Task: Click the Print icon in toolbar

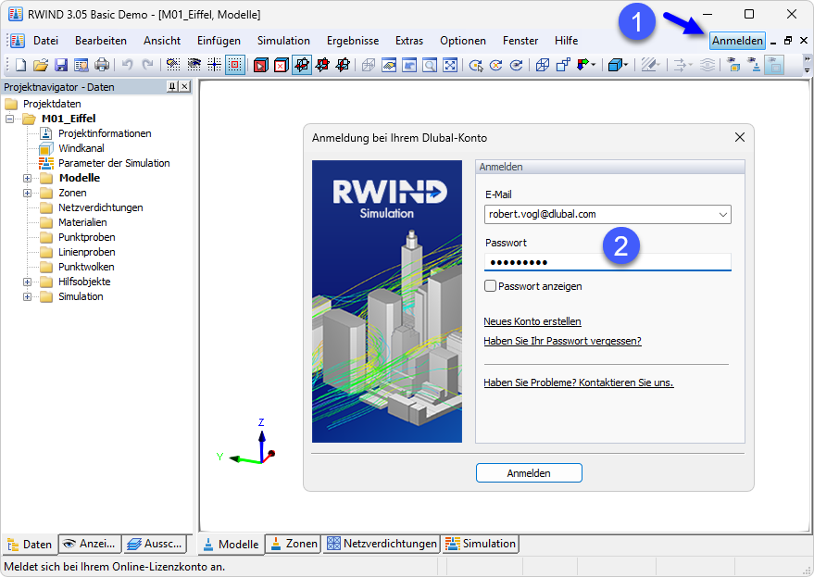Action: click(x=102, y=65)
